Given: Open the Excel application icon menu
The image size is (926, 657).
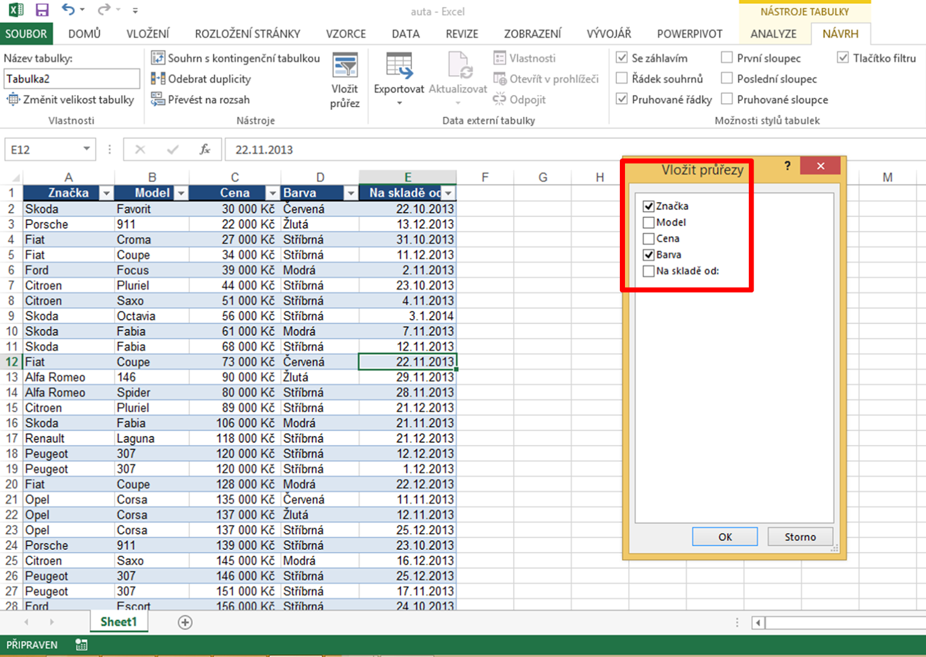Looking at the screenshot, I should pos(16,10).
